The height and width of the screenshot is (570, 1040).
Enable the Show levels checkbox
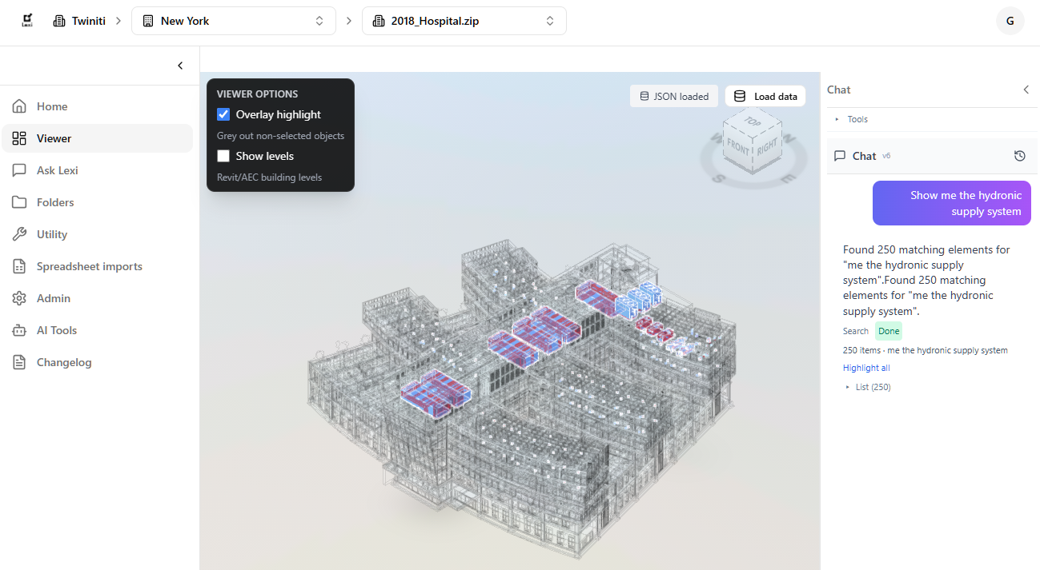pos(223,156)
